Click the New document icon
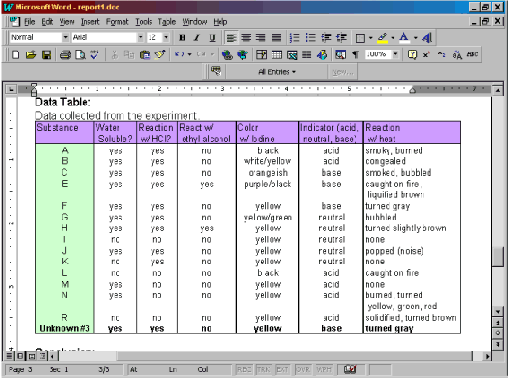The width and height of the screenshot is (508, 378). tap(16, 54)
